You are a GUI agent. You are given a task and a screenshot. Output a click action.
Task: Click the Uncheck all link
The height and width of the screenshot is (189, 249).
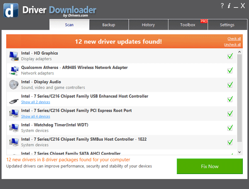coord(232,45)
